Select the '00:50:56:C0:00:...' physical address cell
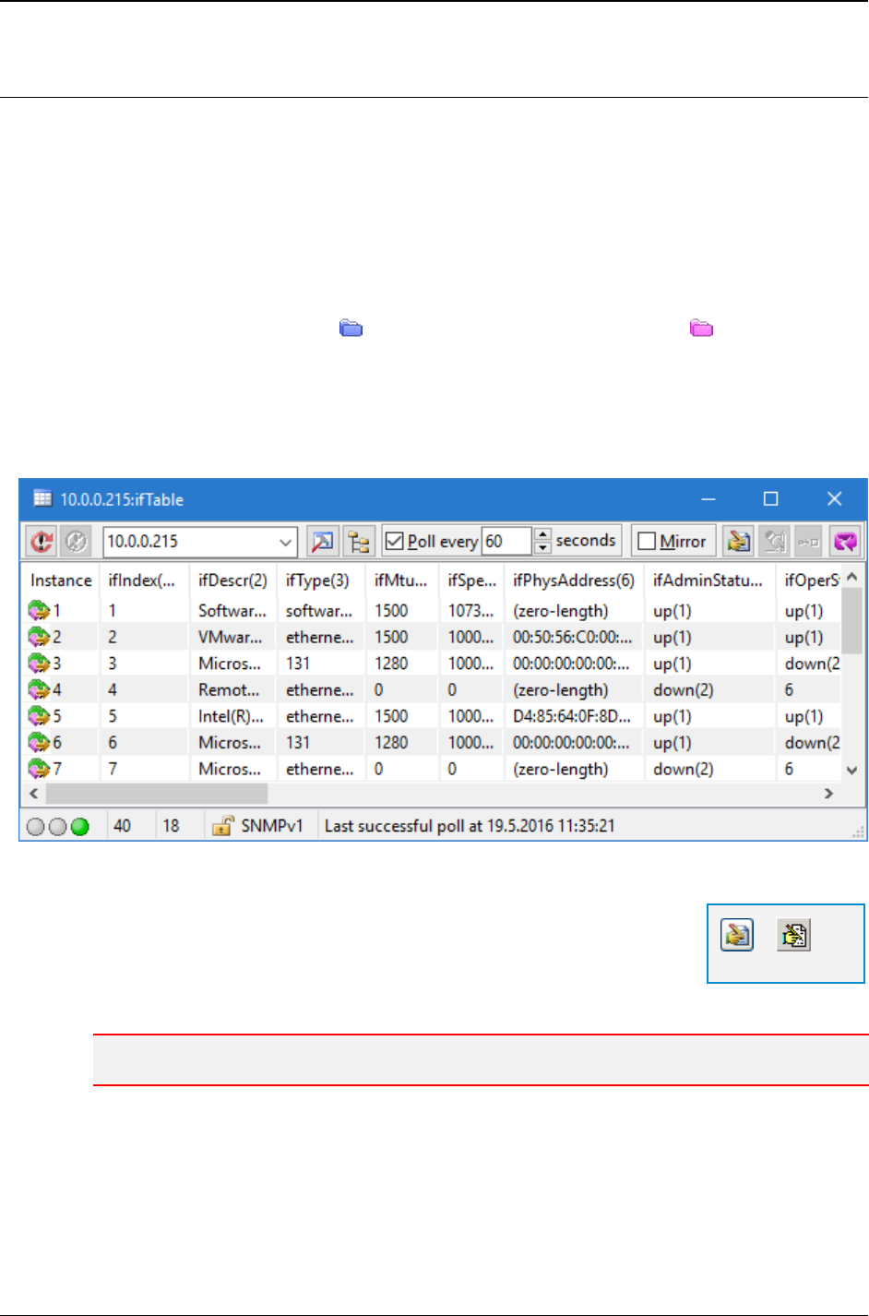This screenshot has height=1316, width=869. pos(572,637)
